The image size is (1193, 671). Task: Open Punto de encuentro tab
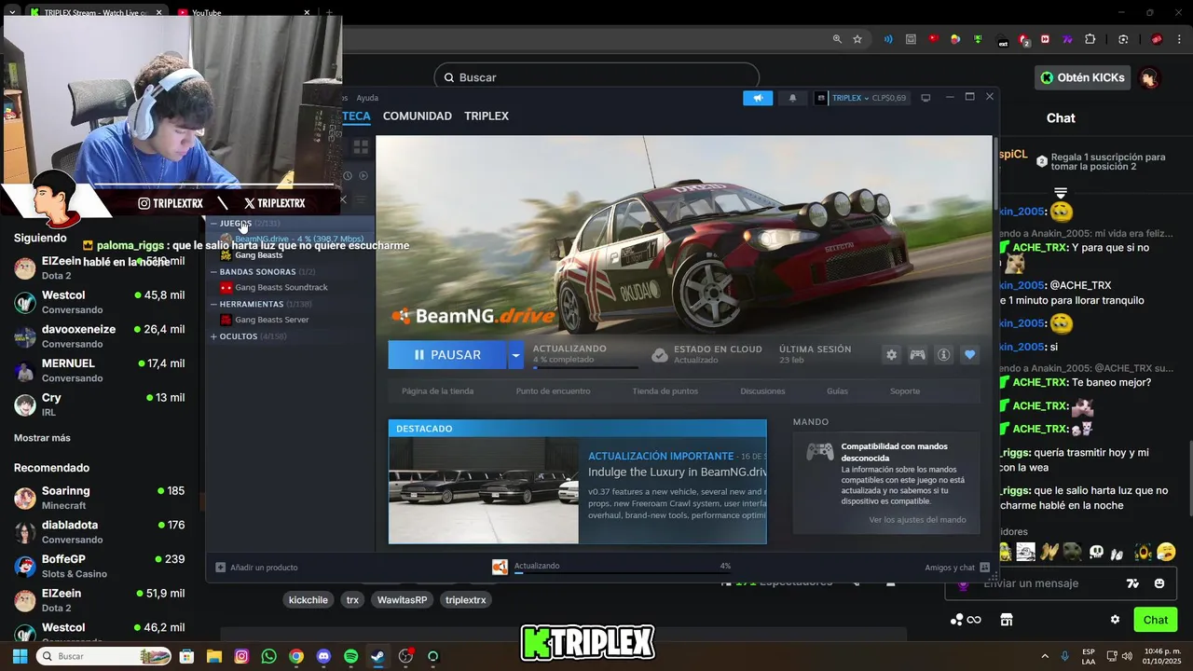pyautogui.click(x=553, y=391)
